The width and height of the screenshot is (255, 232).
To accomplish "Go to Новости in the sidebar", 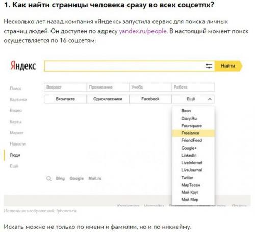I will (x=18, y=144).
